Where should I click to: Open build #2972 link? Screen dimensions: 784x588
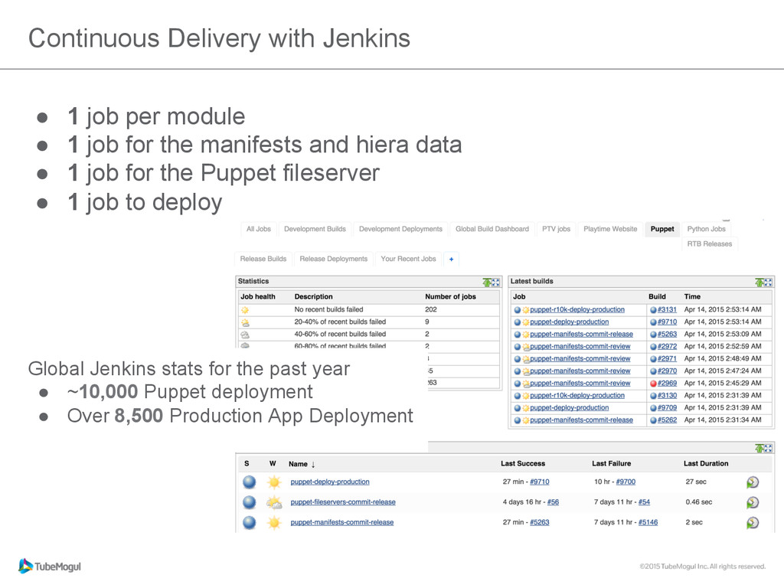point(667,347)
